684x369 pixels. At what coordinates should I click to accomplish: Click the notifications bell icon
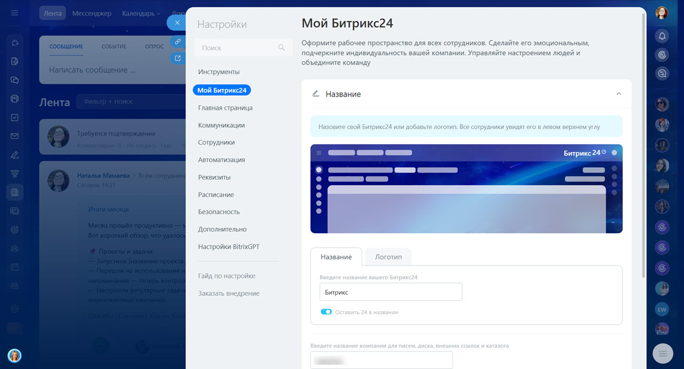click(662, 36)
